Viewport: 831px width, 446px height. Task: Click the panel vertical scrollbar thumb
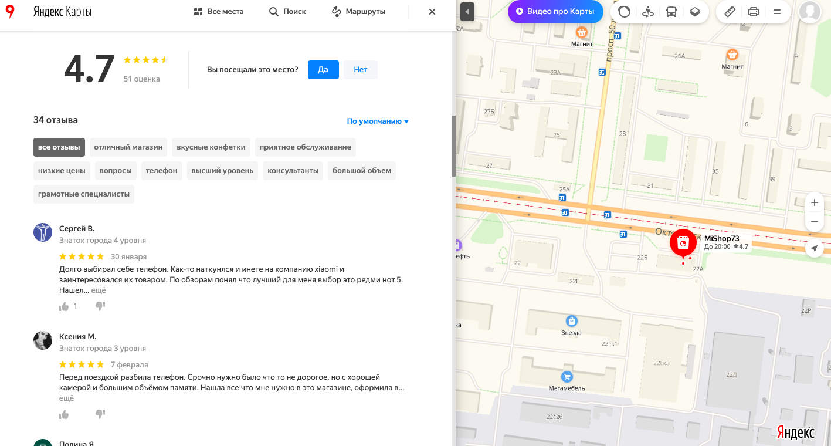tap(453, 146)
